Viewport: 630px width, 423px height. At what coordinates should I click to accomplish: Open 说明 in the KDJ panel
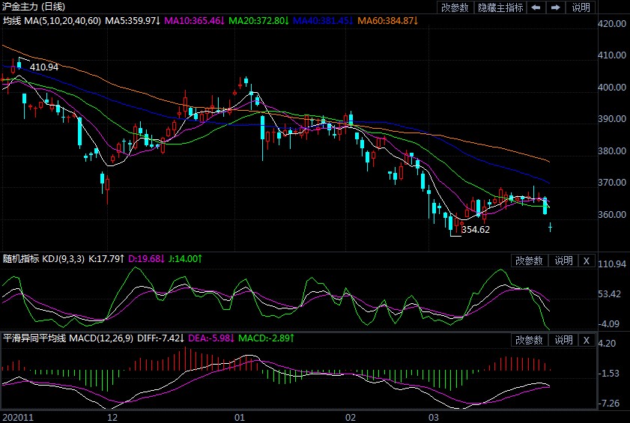coord(563,261)
